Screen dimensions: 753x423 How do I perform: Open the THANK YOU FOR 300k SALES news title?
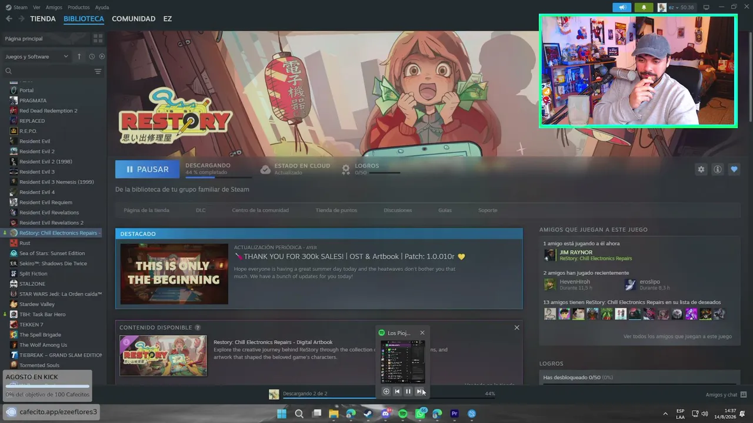(x=349, y=257)
